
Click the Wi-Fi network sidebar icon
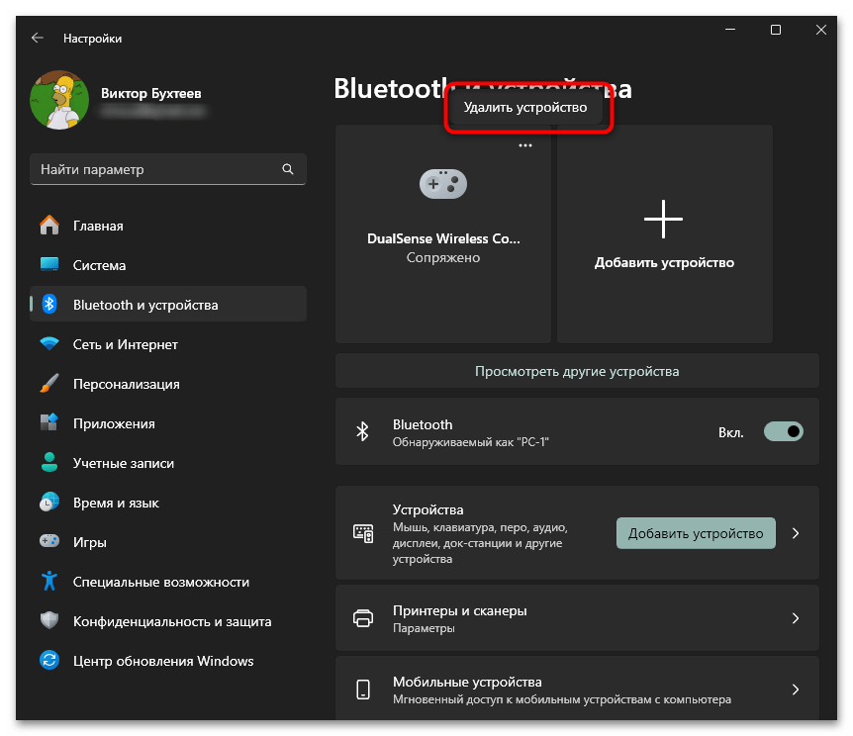[x=49, y=344]
